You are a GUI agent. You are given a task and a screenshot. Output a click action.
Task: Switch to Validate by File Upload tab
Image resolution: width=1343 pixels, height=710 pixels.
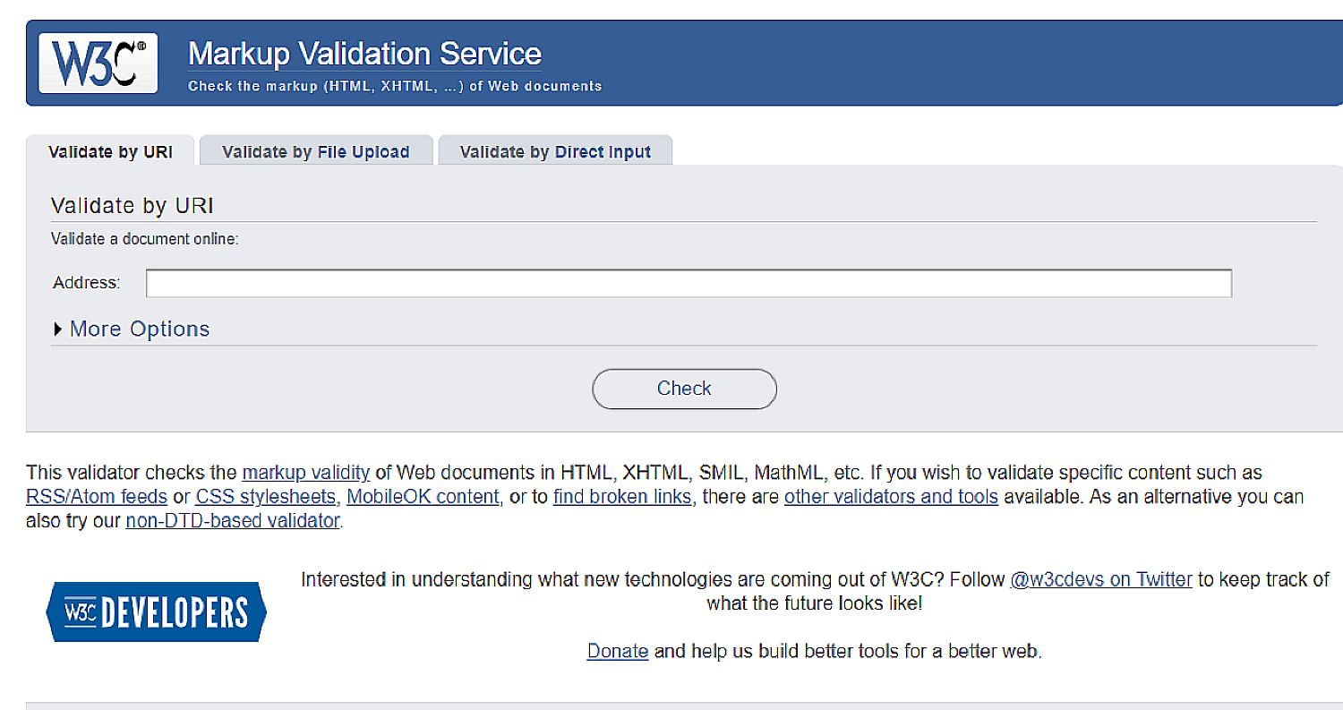pos(316,151)
